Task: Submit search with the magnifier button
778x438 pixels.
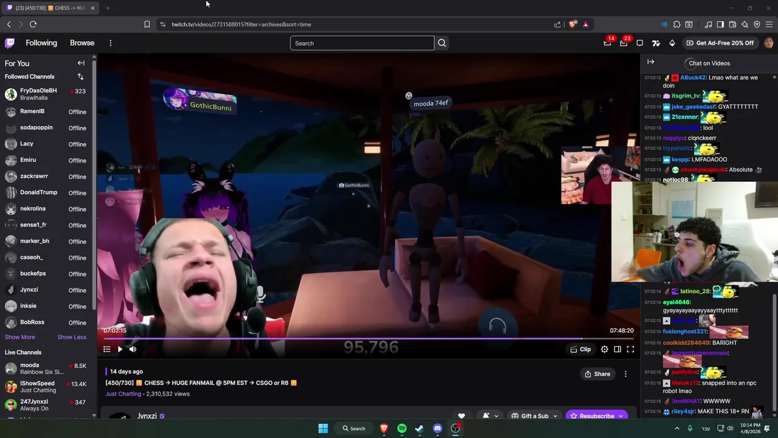Action: 442,43
